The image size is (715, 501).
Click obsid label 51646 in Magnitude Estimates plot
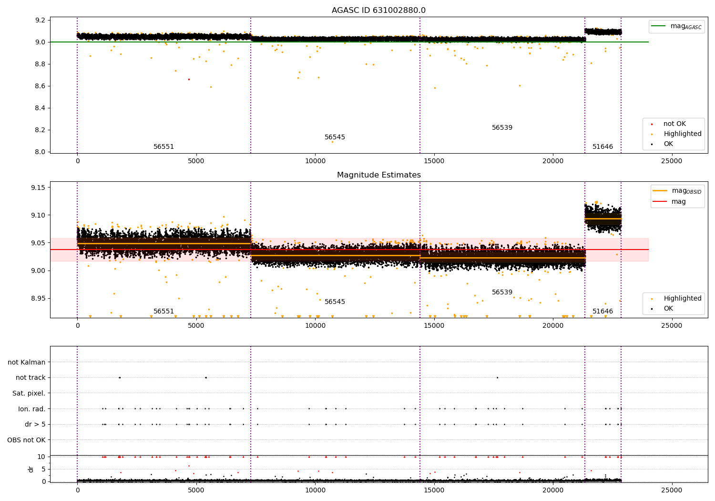pyautogui.click(x=603, y=312)
